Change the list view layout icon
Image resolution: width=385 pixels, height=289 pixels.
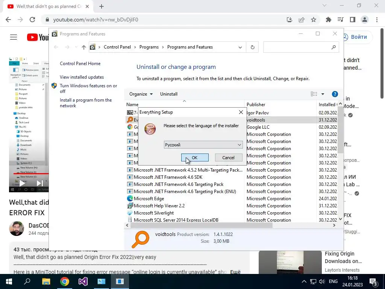click(x=314, y=94)
